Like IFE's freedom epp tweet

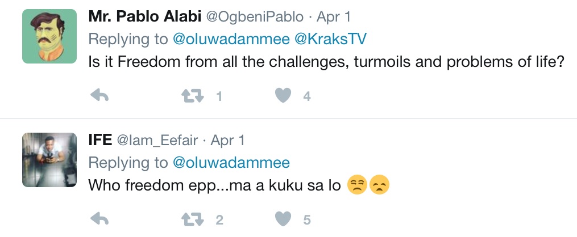tap(283, 219)
